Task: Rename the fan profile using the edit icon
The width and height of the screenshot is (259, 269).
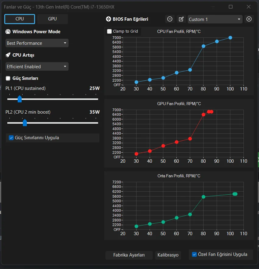Action: [181, 19]
